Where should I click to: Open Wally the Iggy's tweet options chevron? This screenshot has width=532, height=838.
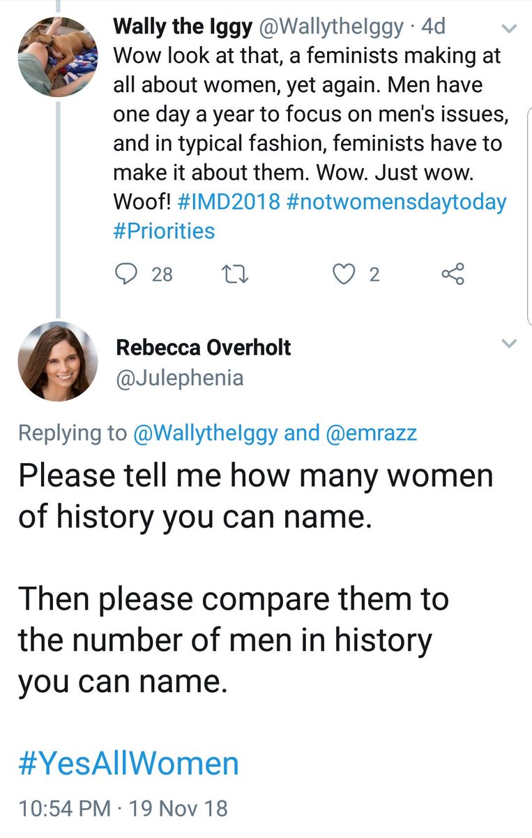(510, 29)
